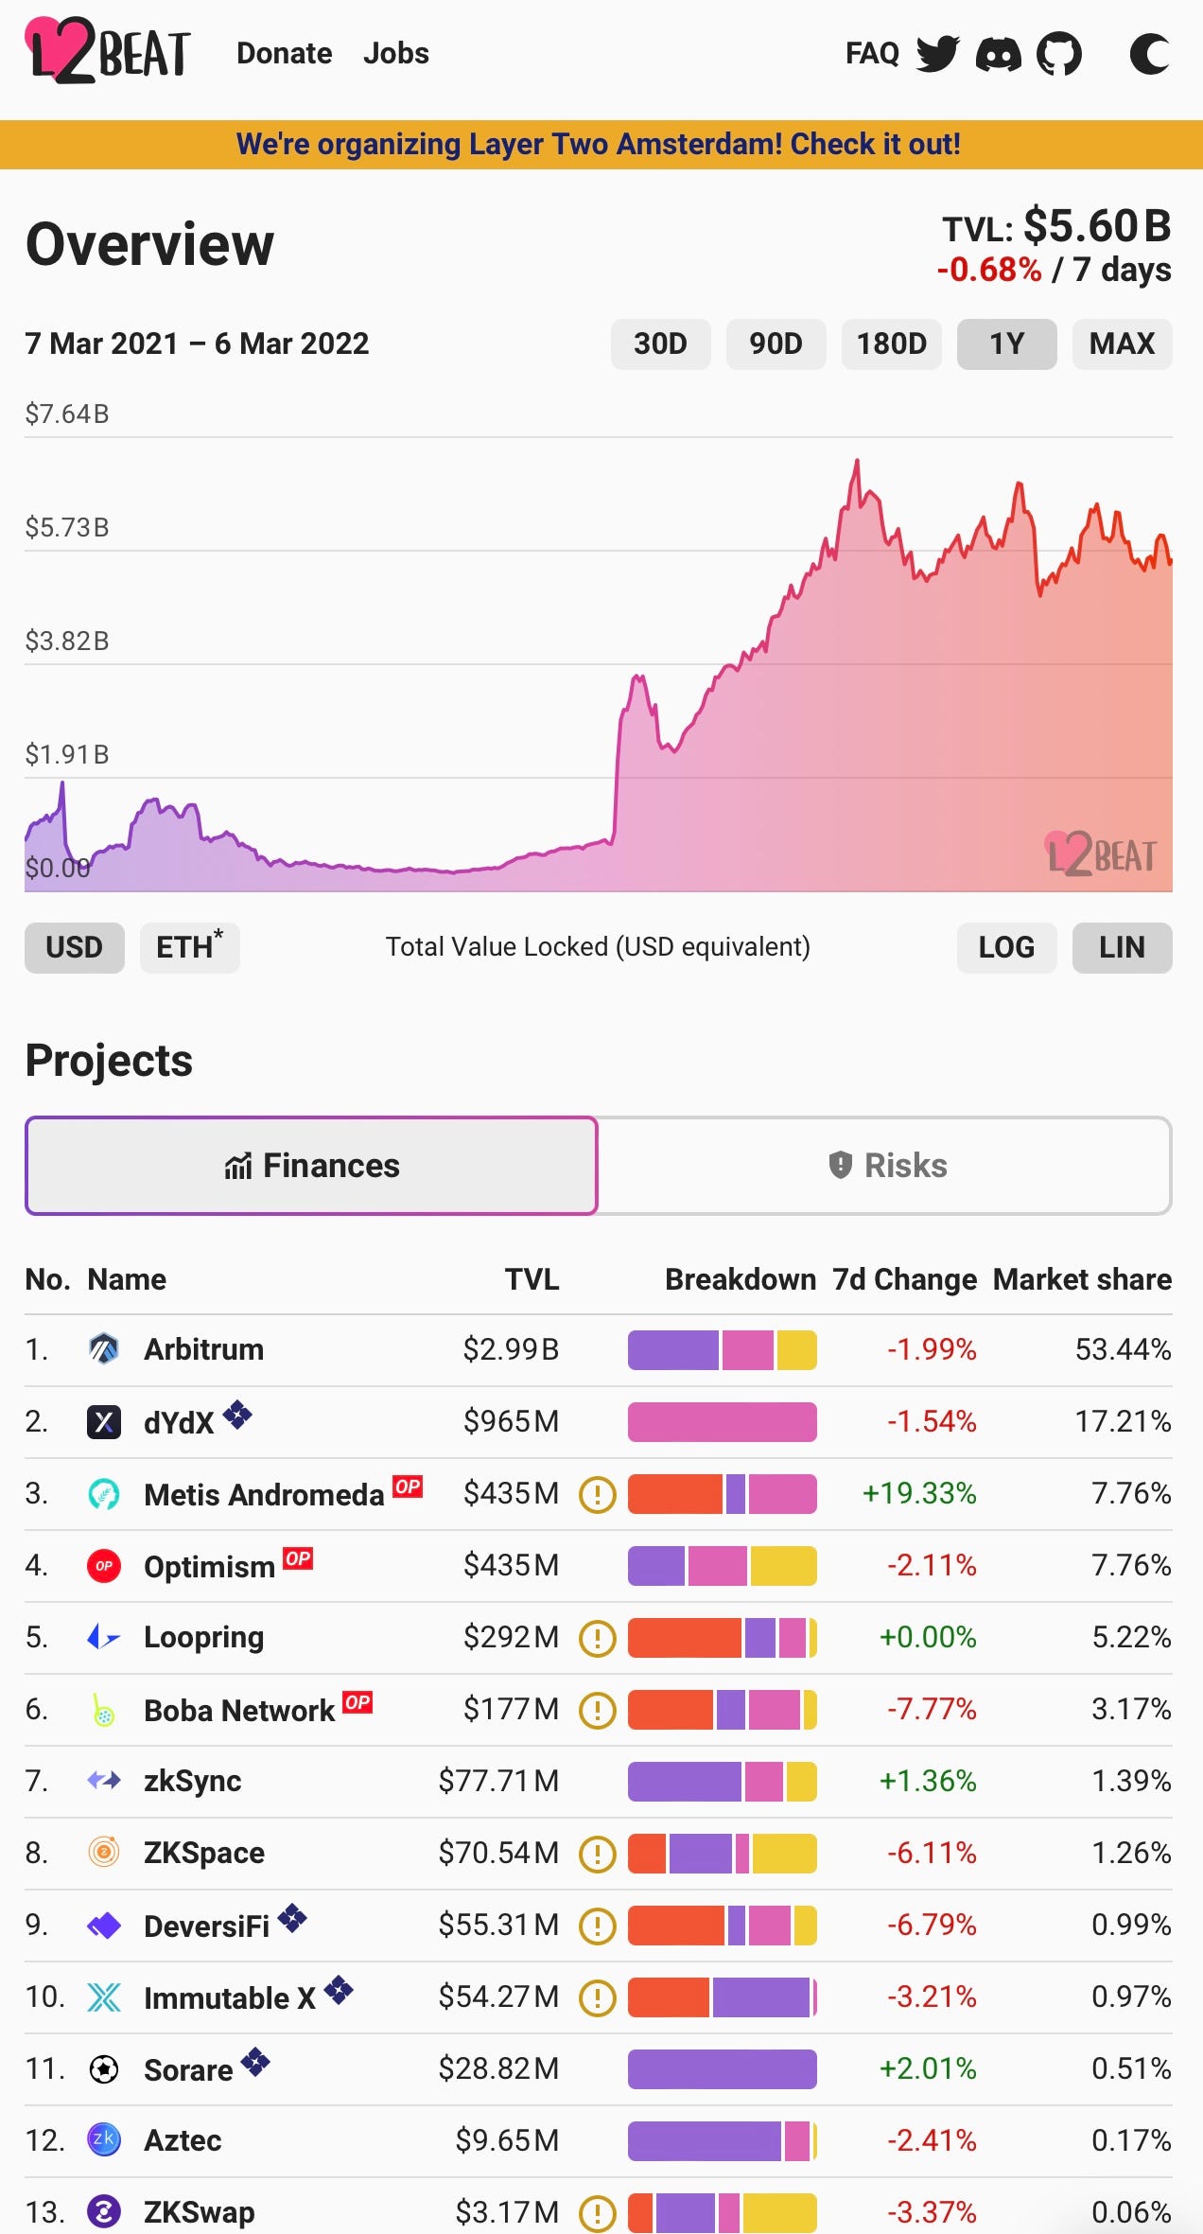Click the Market share column header
This screenshot has height=2234, width=1203.
1082,1279
